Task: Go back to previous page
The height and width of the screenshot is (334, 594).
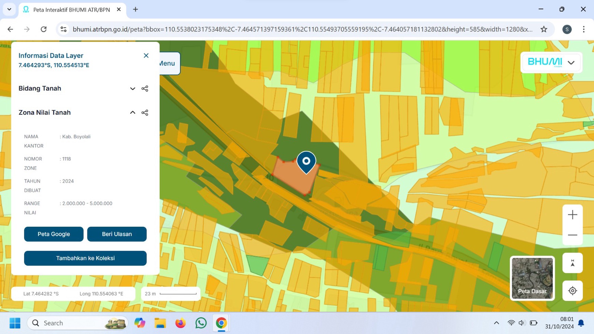Action: point(10,29)
